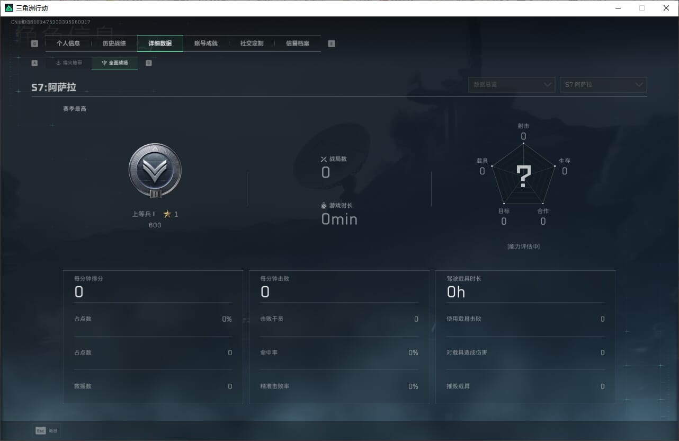Click the A key hint icon
679x441 pixels.
(x=35, y=63)
